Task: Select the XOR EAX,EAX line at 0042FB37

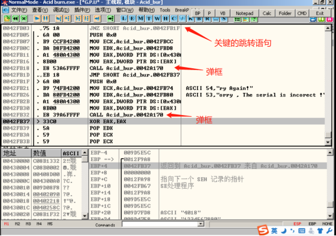Action: click(x=163, y=122)
